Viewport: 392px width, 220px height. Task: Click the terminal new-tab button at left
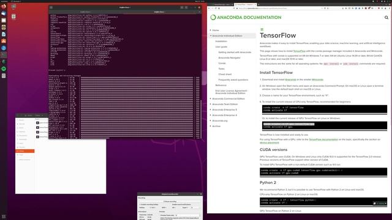click(51, 7)
